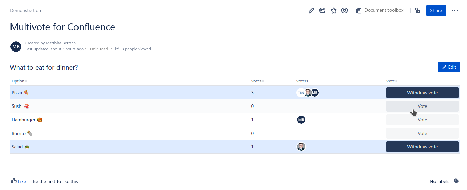Withdraw vote for Salad
Image resolution: width=467 pixels, height=190 pixels.
pyautogui.click(x=422, y=147)
